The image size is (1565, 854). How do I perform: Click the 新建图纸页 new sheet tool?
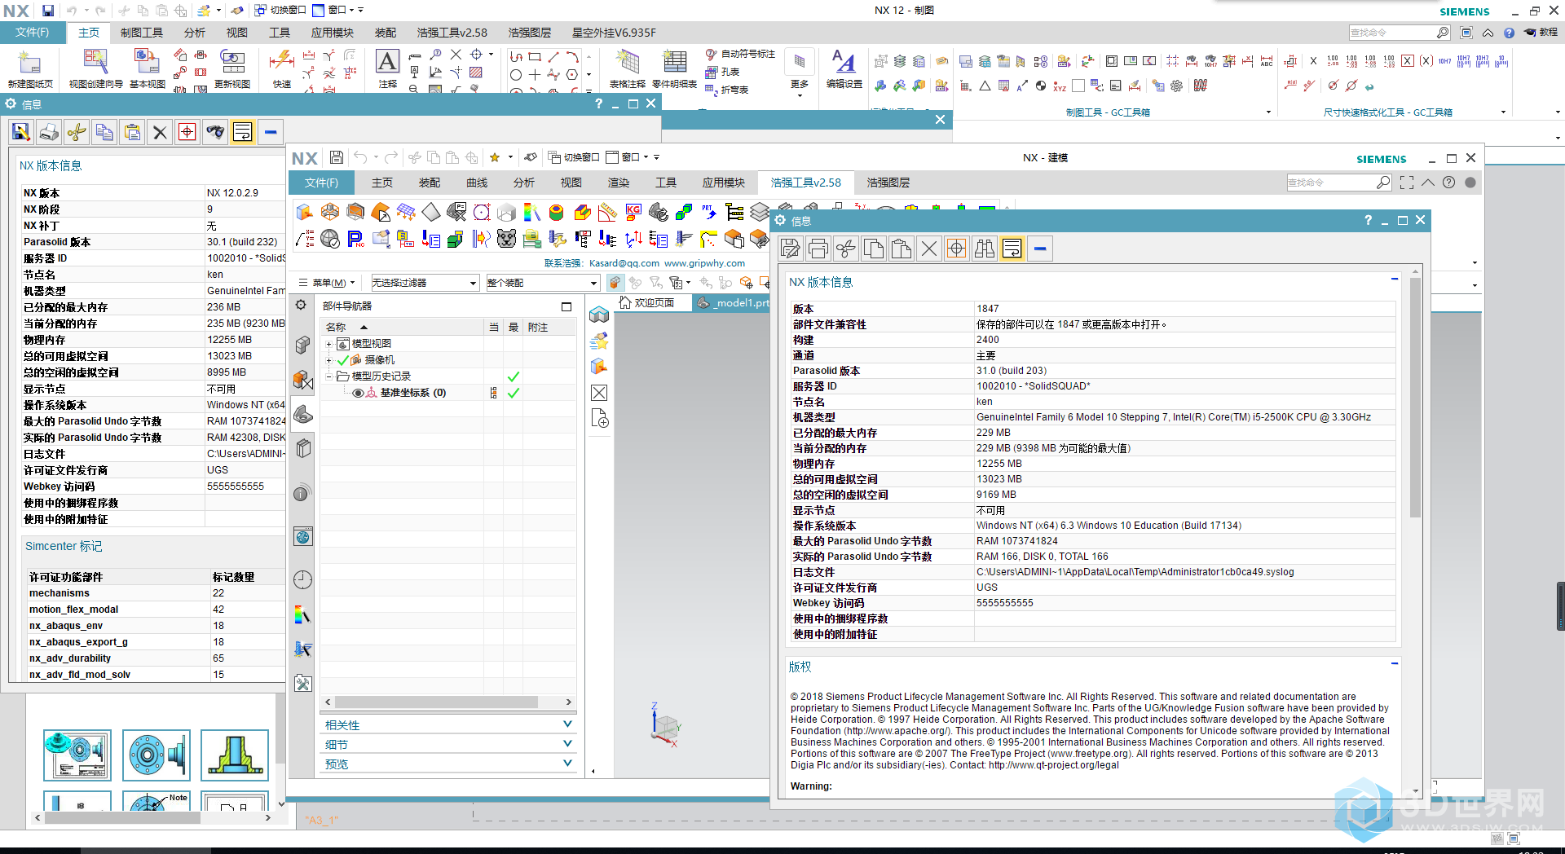30,68
